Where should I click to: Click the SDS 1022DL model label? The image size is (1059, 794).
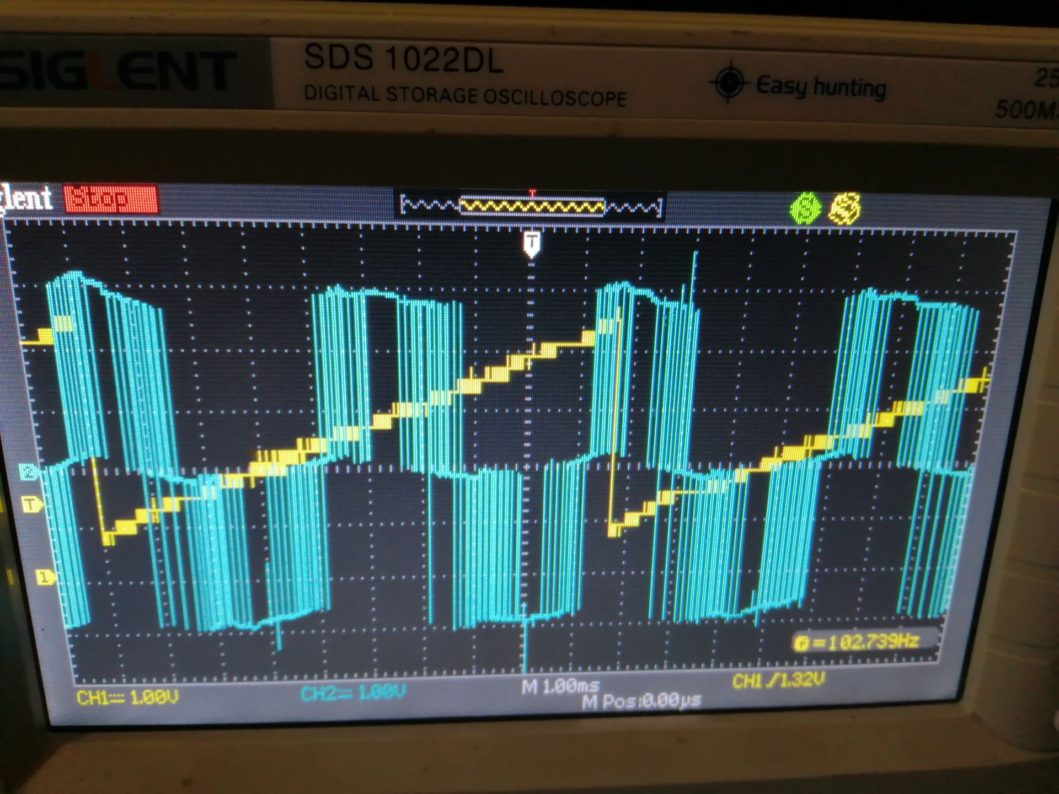point(404,58)
